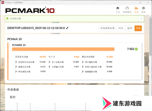Expand 应用程序启动分数 row
152x111 pixels.
(x=16, y=62)
